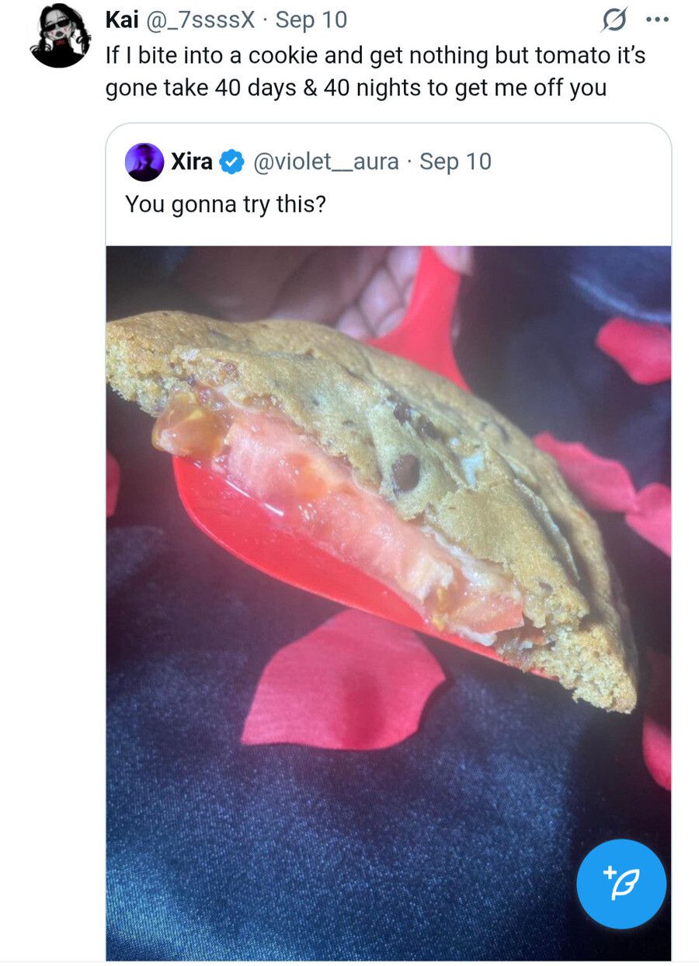Click Sep 10 timestamp on quoted tweet
699x966 pixels.
(x=455, y=162)
